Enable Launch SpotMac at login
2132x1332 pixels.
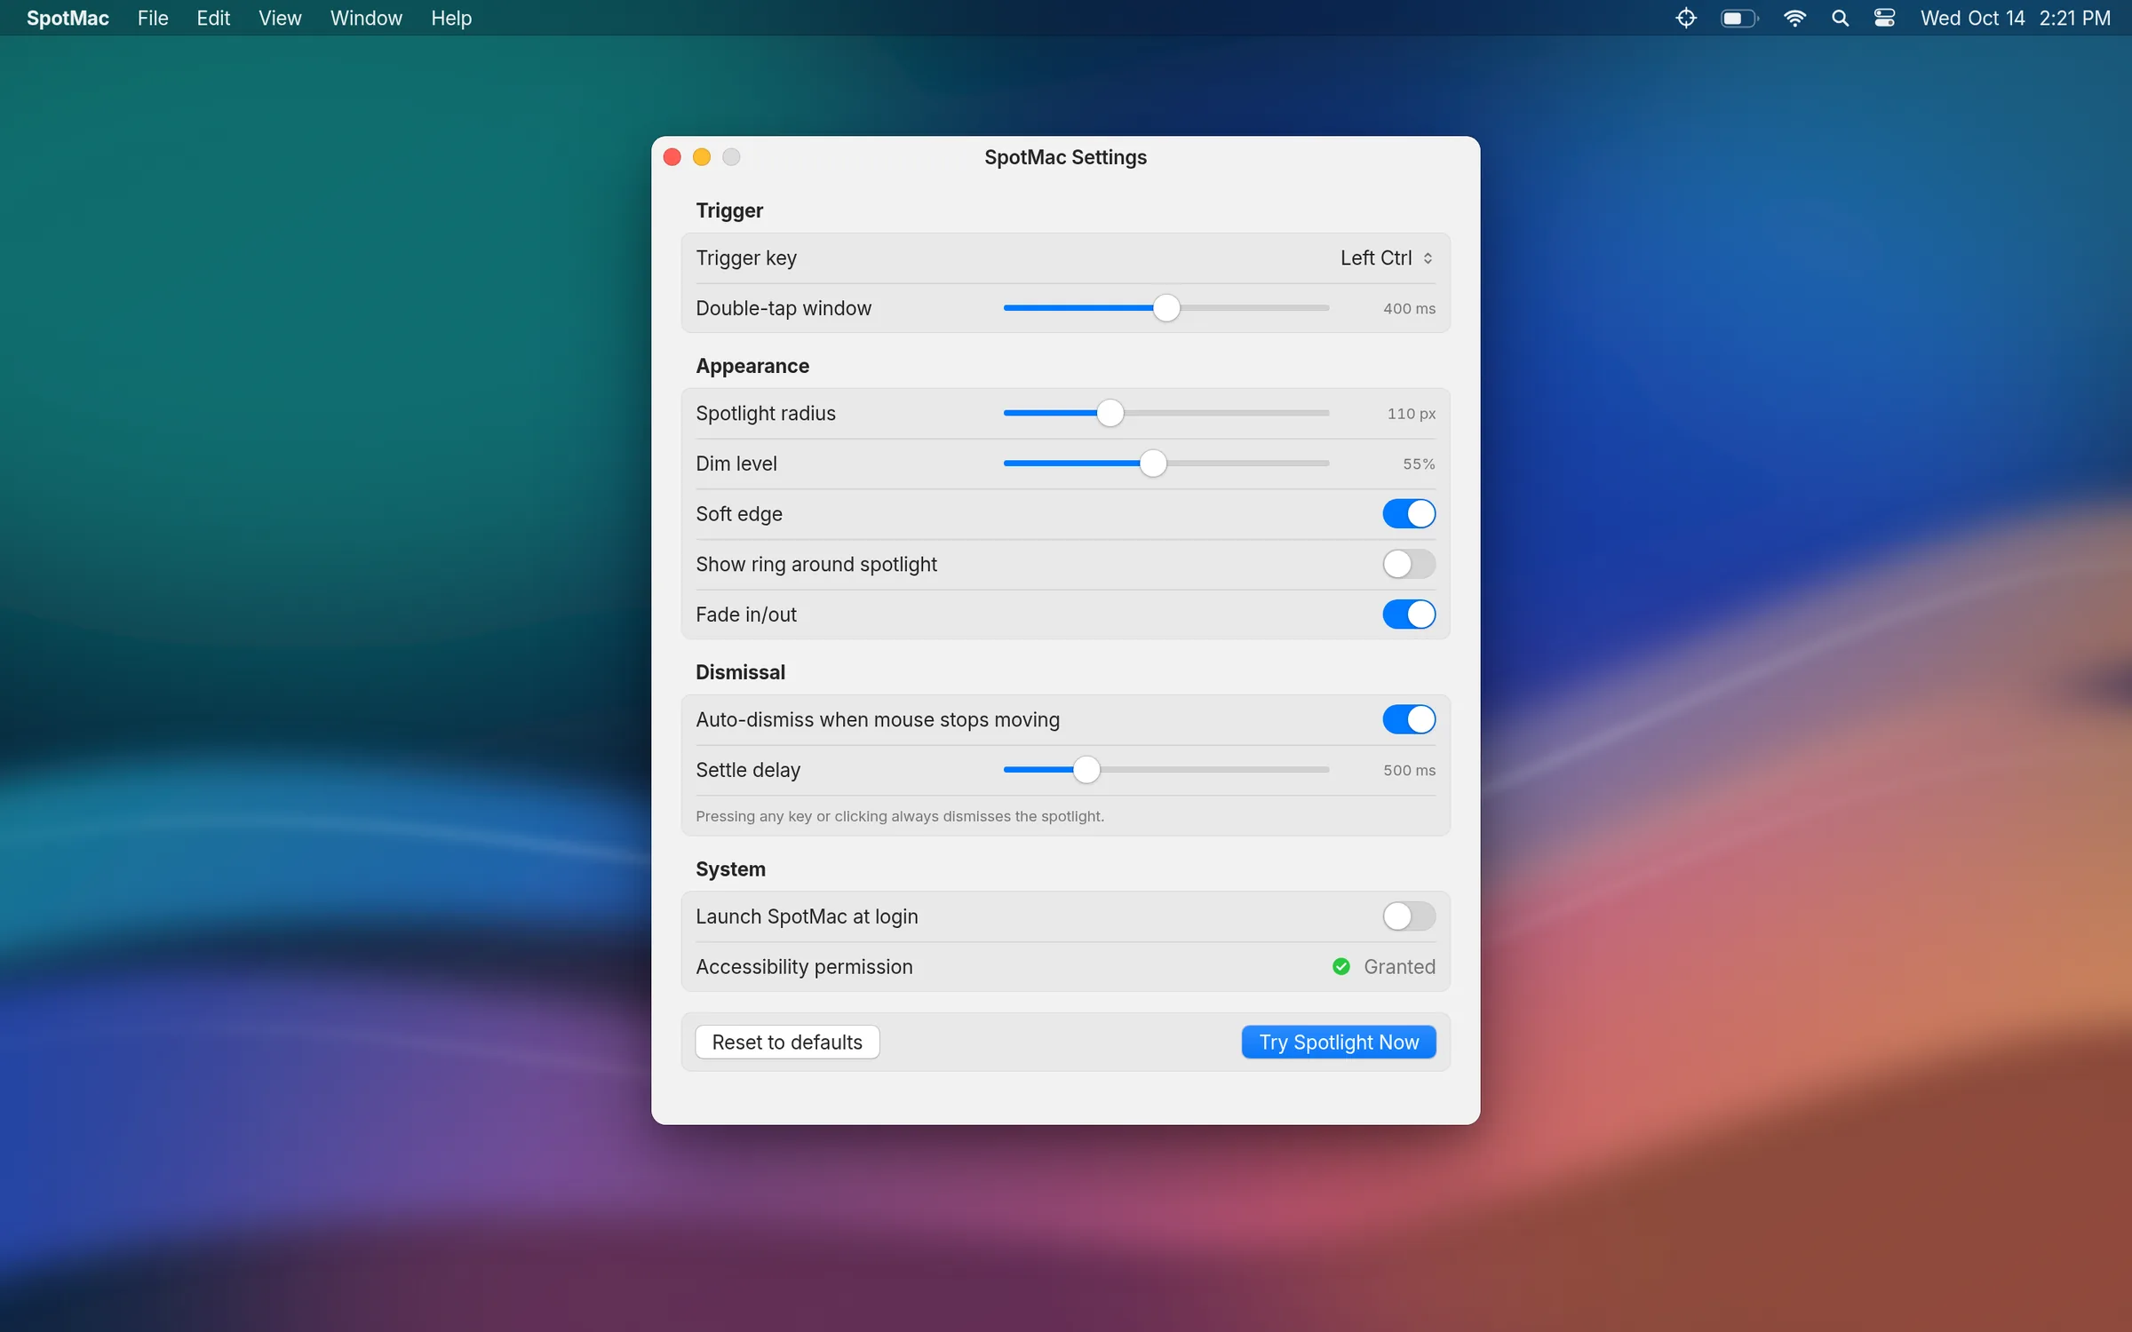(1408, 916)
